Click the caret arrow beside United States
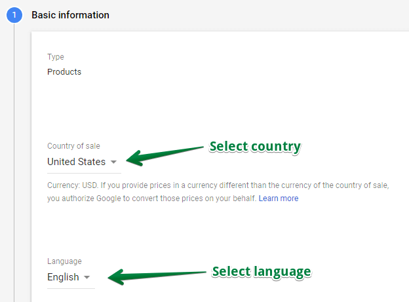Image resolution: width=409 pixels, height=302 pixels. pyautogui.click(x=113, y=162)
